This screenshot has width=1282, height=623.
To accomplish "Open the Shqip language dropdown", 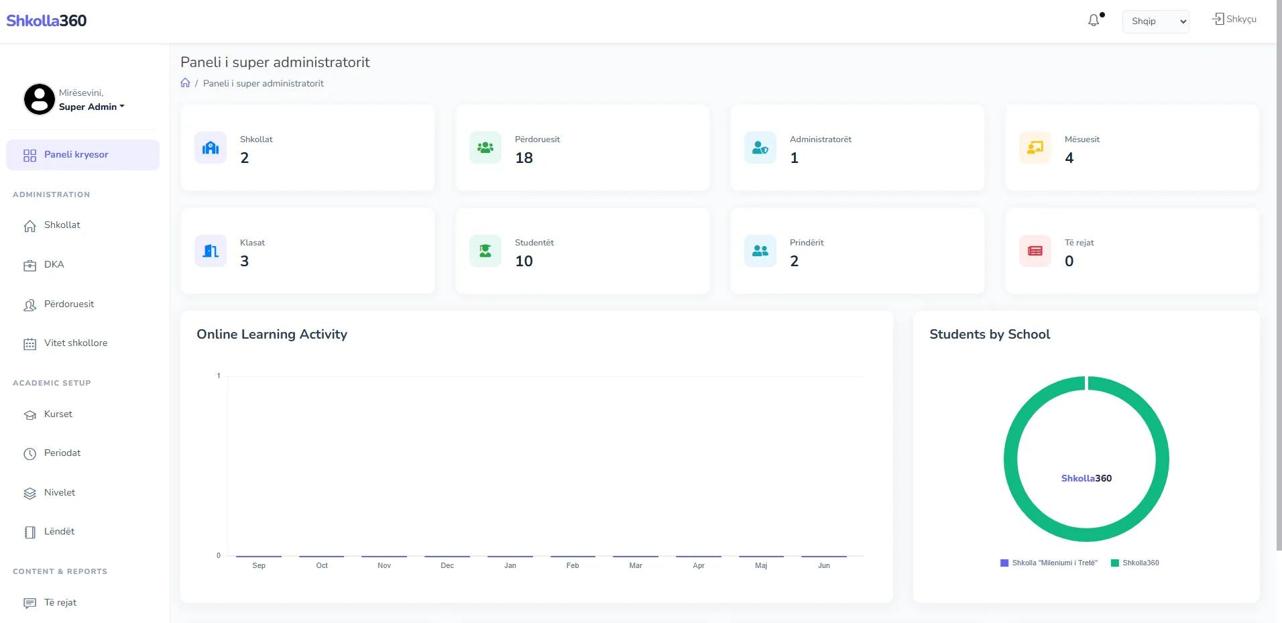I will [x=1156, y=21].
